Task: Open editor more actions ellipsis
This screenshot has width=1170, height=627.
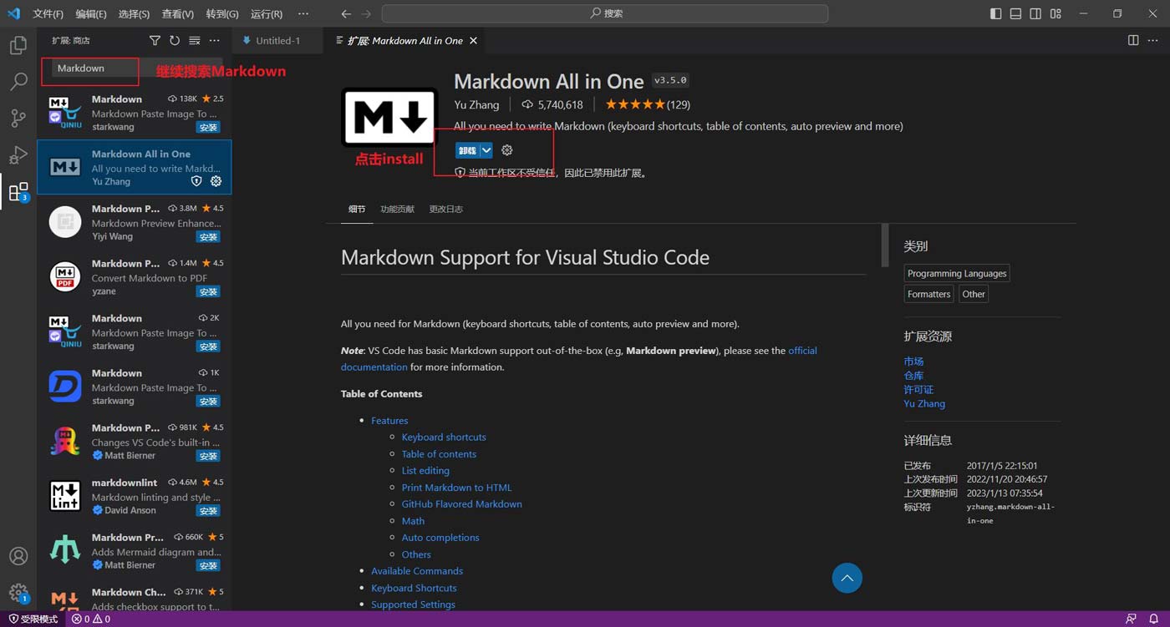Action: 1153,40
